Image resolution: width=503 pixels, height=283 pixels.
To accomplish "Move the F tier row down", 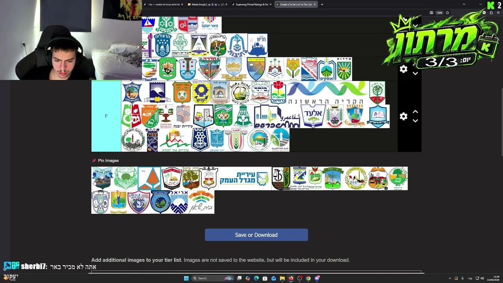I will tap(415, 121).
